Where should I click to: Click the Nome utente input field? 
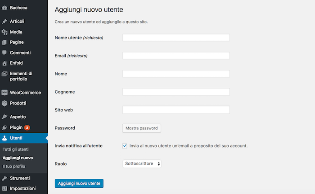[176, 38]
